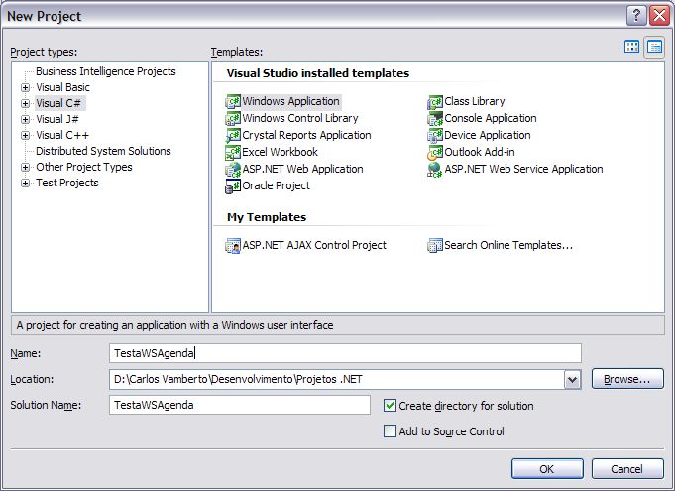This screenshot has width=675, height=491.
Task: Select Business Intelligence Projects in tree
Action: tap(105, 71)
